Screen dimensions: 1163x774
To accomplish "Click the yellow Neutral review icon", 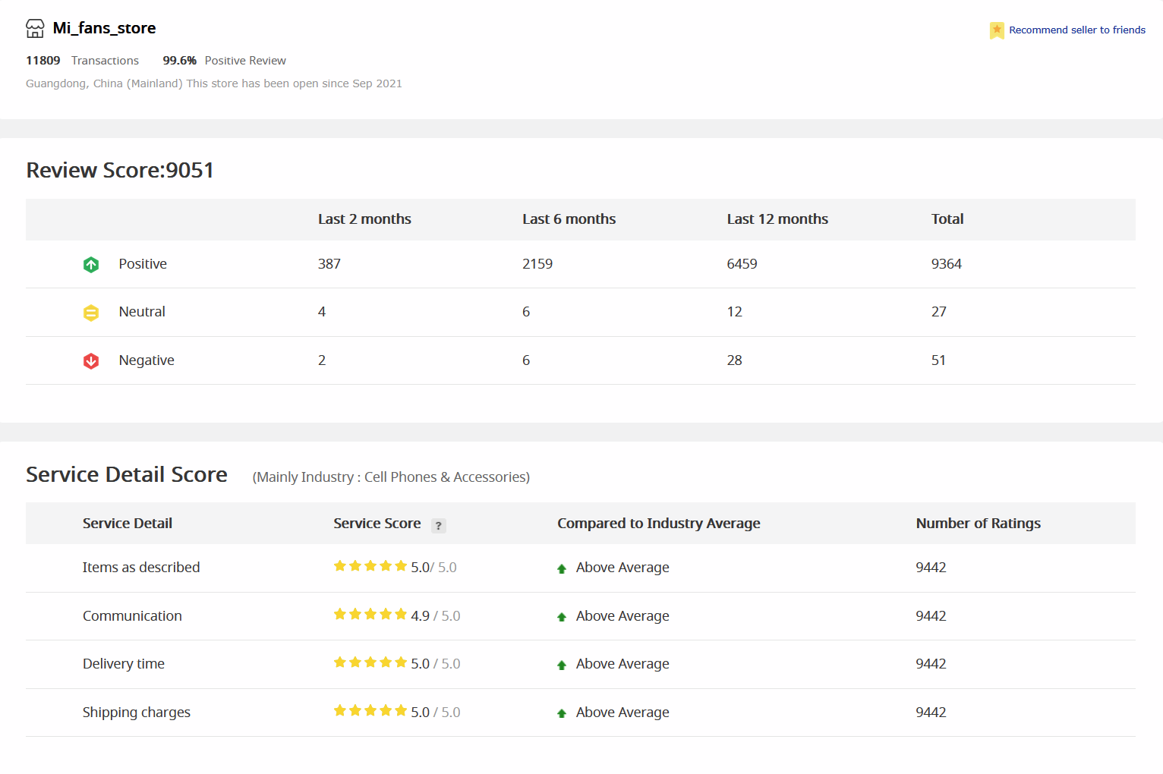I will point(91,313).
